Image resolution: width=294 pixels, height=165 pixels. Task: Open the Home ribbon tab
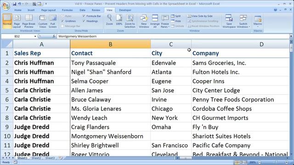(18, 10)
